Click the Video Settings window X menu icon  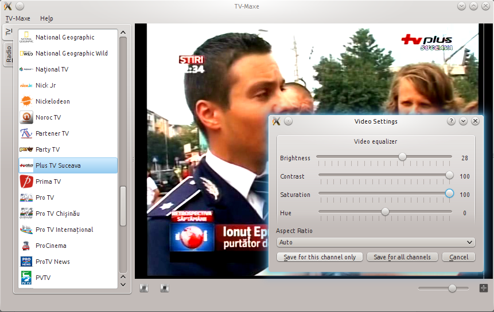tap(277, 121)
